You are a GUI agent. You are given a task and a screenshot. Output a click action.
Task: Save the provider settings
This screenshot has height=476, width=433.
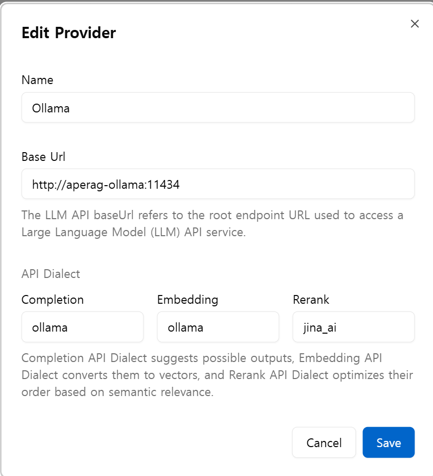pos(388,442)
